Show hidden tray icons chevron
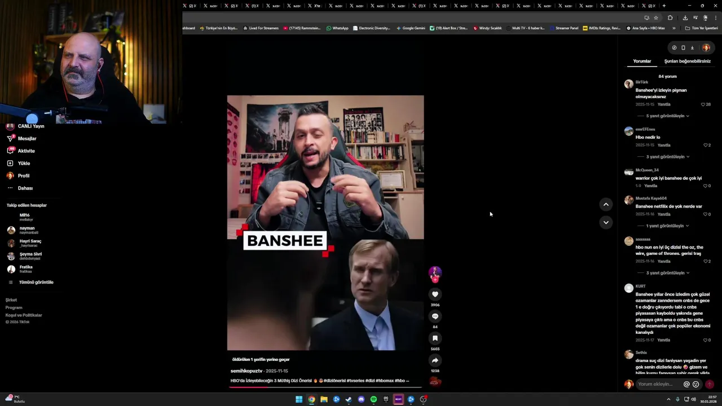 [x=668, y=399]
